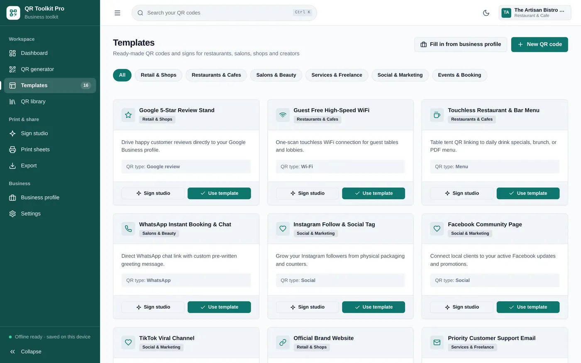
Task: Click the Templates sidebar item with 16 badge
Action: click(50, 85)
